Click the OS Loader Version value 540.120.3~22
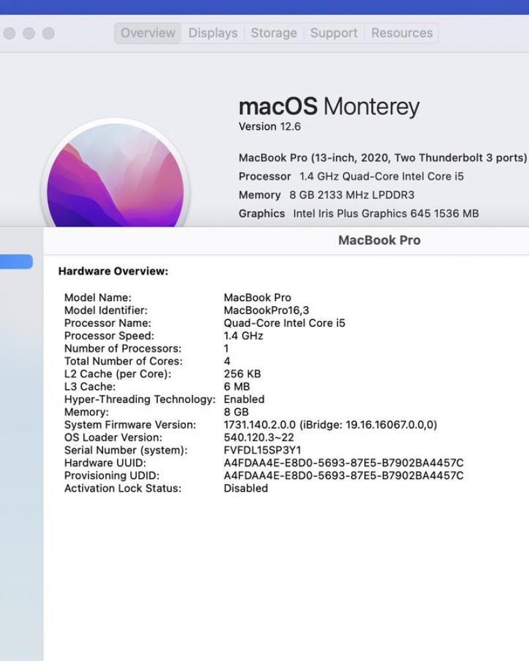 [259, 437]
